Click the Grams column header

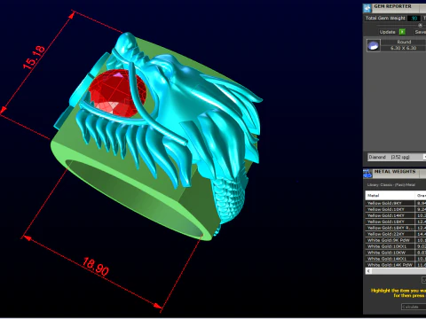point(421,196)
